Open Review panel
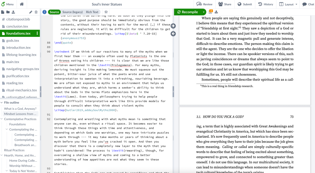The image size is (315, 173). (204, 4)
